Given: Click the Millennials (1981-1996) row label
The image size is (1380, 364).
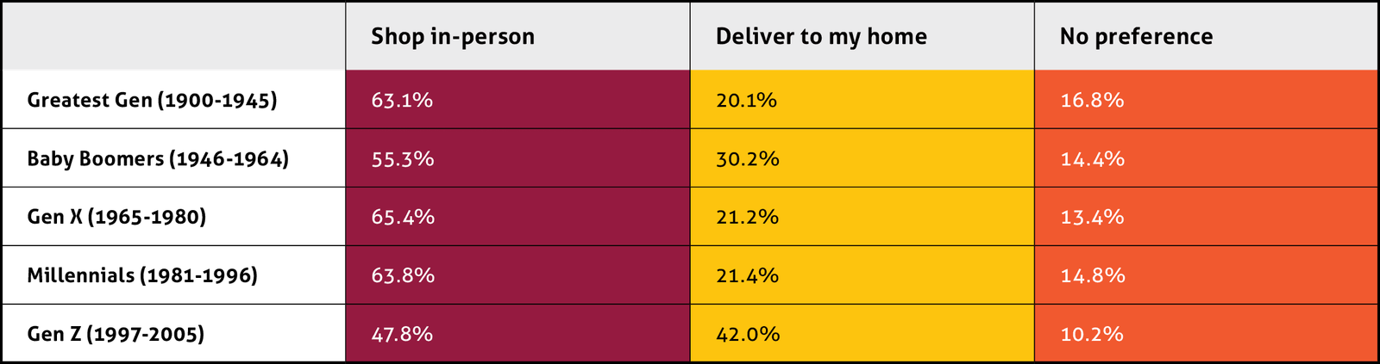Looking at the screenshot, I should tap(142, 275).
